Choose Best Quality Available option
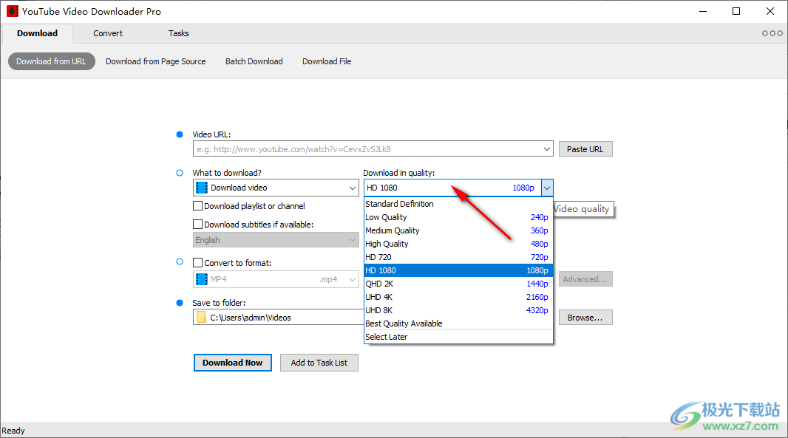The height and width of the screenshot is (438, 788). (458, 324)
